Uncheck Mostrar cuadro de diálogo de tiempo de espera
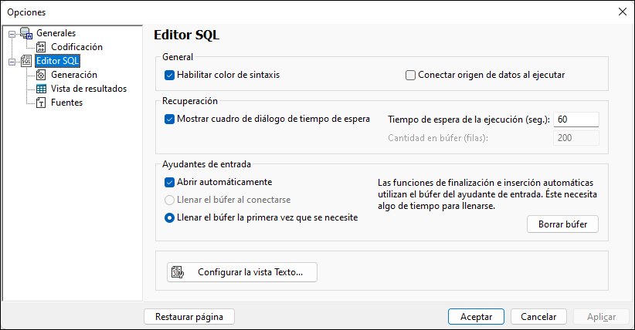The image size is (635, 330). [x=170, y=120]
